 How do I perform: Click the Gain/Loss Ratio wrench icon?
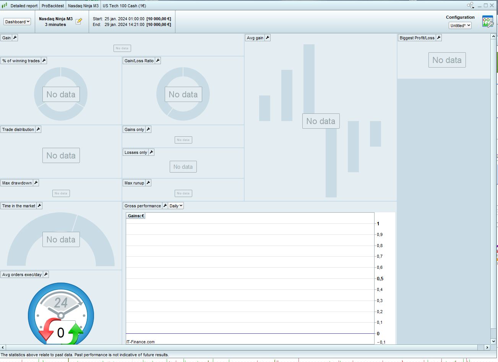coord(158,61)
